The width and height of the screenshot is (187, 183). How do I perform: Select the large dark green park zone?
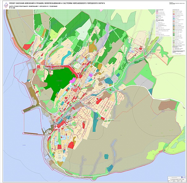pyautogui.click(x=59, y=81)
